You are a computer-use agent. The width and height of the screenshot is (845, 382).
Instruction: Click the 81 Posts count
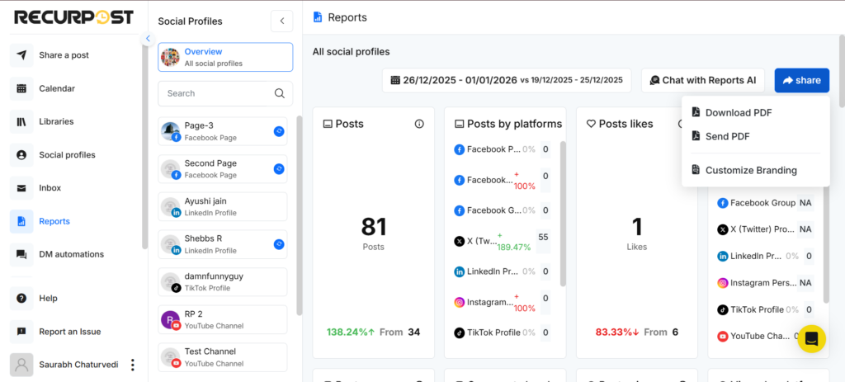(374, 226)
